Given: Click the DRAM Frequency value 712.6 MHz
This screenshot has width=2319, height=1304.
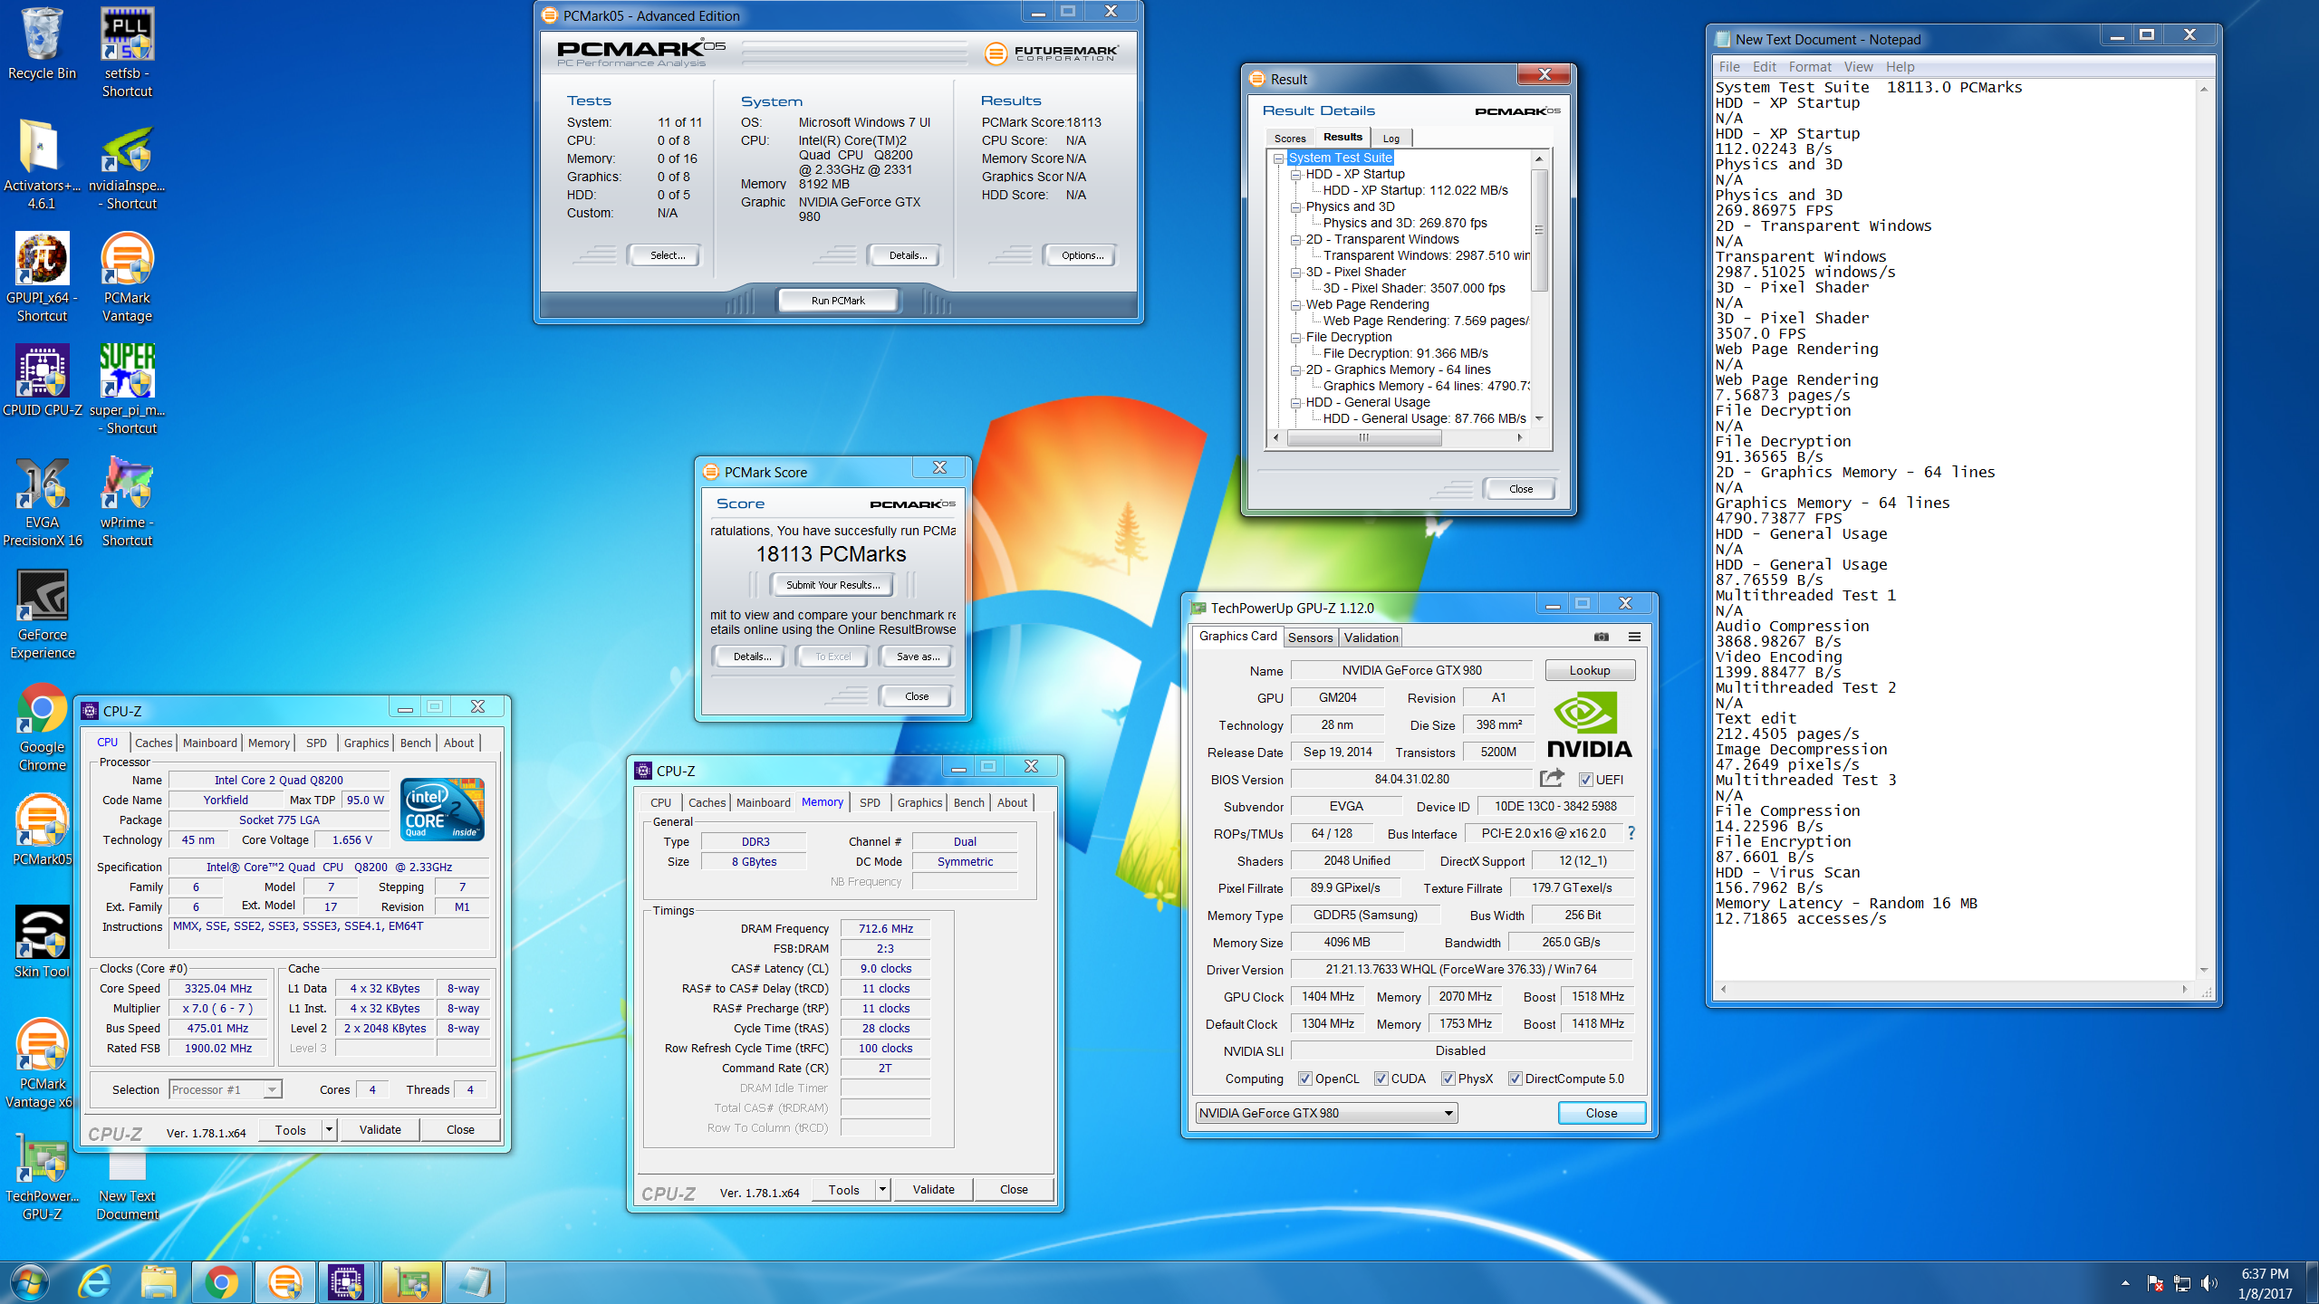Looking at the screenshot, I should click(885, 928).
